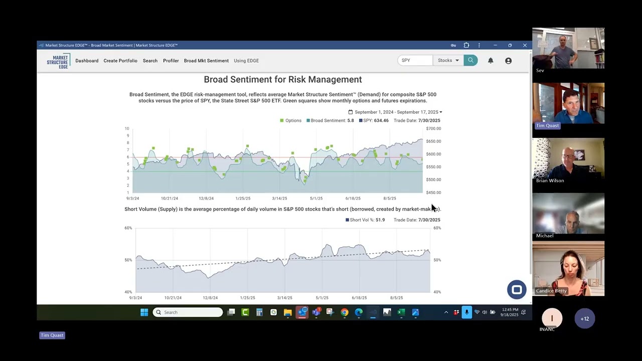The image size is (642, 361).
Task: Select Tim Quast's video thumbnail
Action: click(568, 103)
